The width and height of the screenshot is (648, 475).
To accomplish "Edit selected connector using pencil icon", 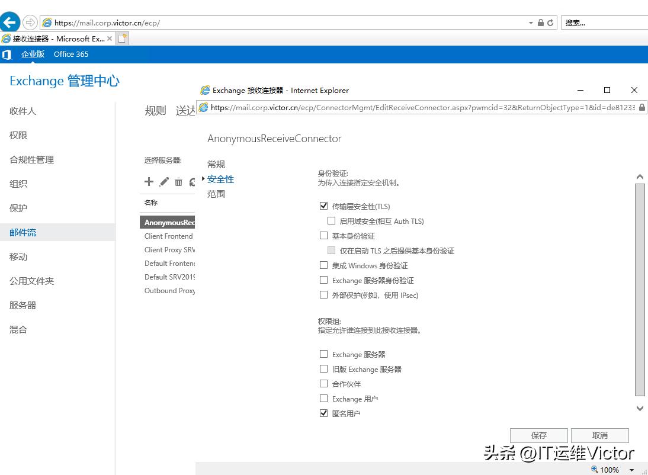I will click(163, 182).
